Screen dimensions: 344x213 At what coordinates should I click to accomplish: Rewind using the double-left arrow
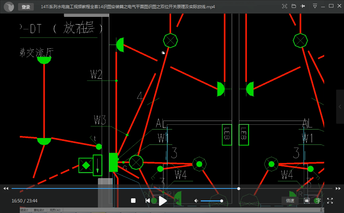6,188
